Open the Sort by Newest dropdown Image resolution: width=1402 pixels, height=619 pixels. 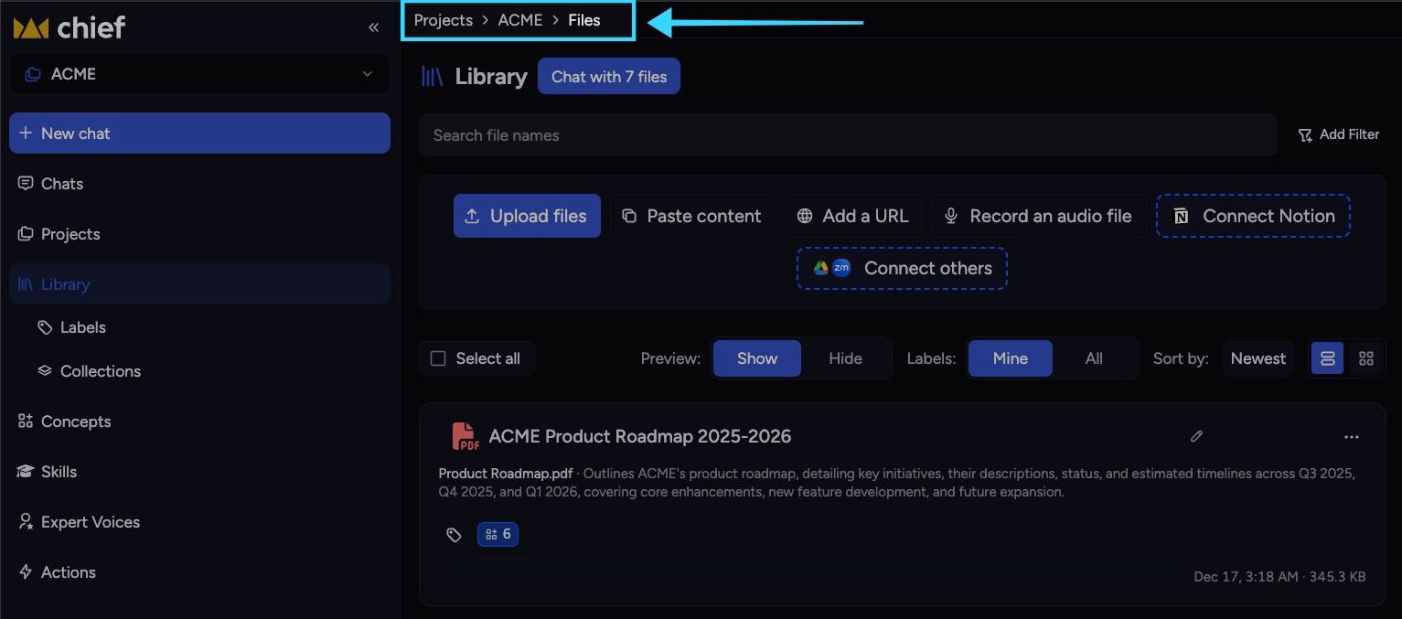tap(1258, 358)
